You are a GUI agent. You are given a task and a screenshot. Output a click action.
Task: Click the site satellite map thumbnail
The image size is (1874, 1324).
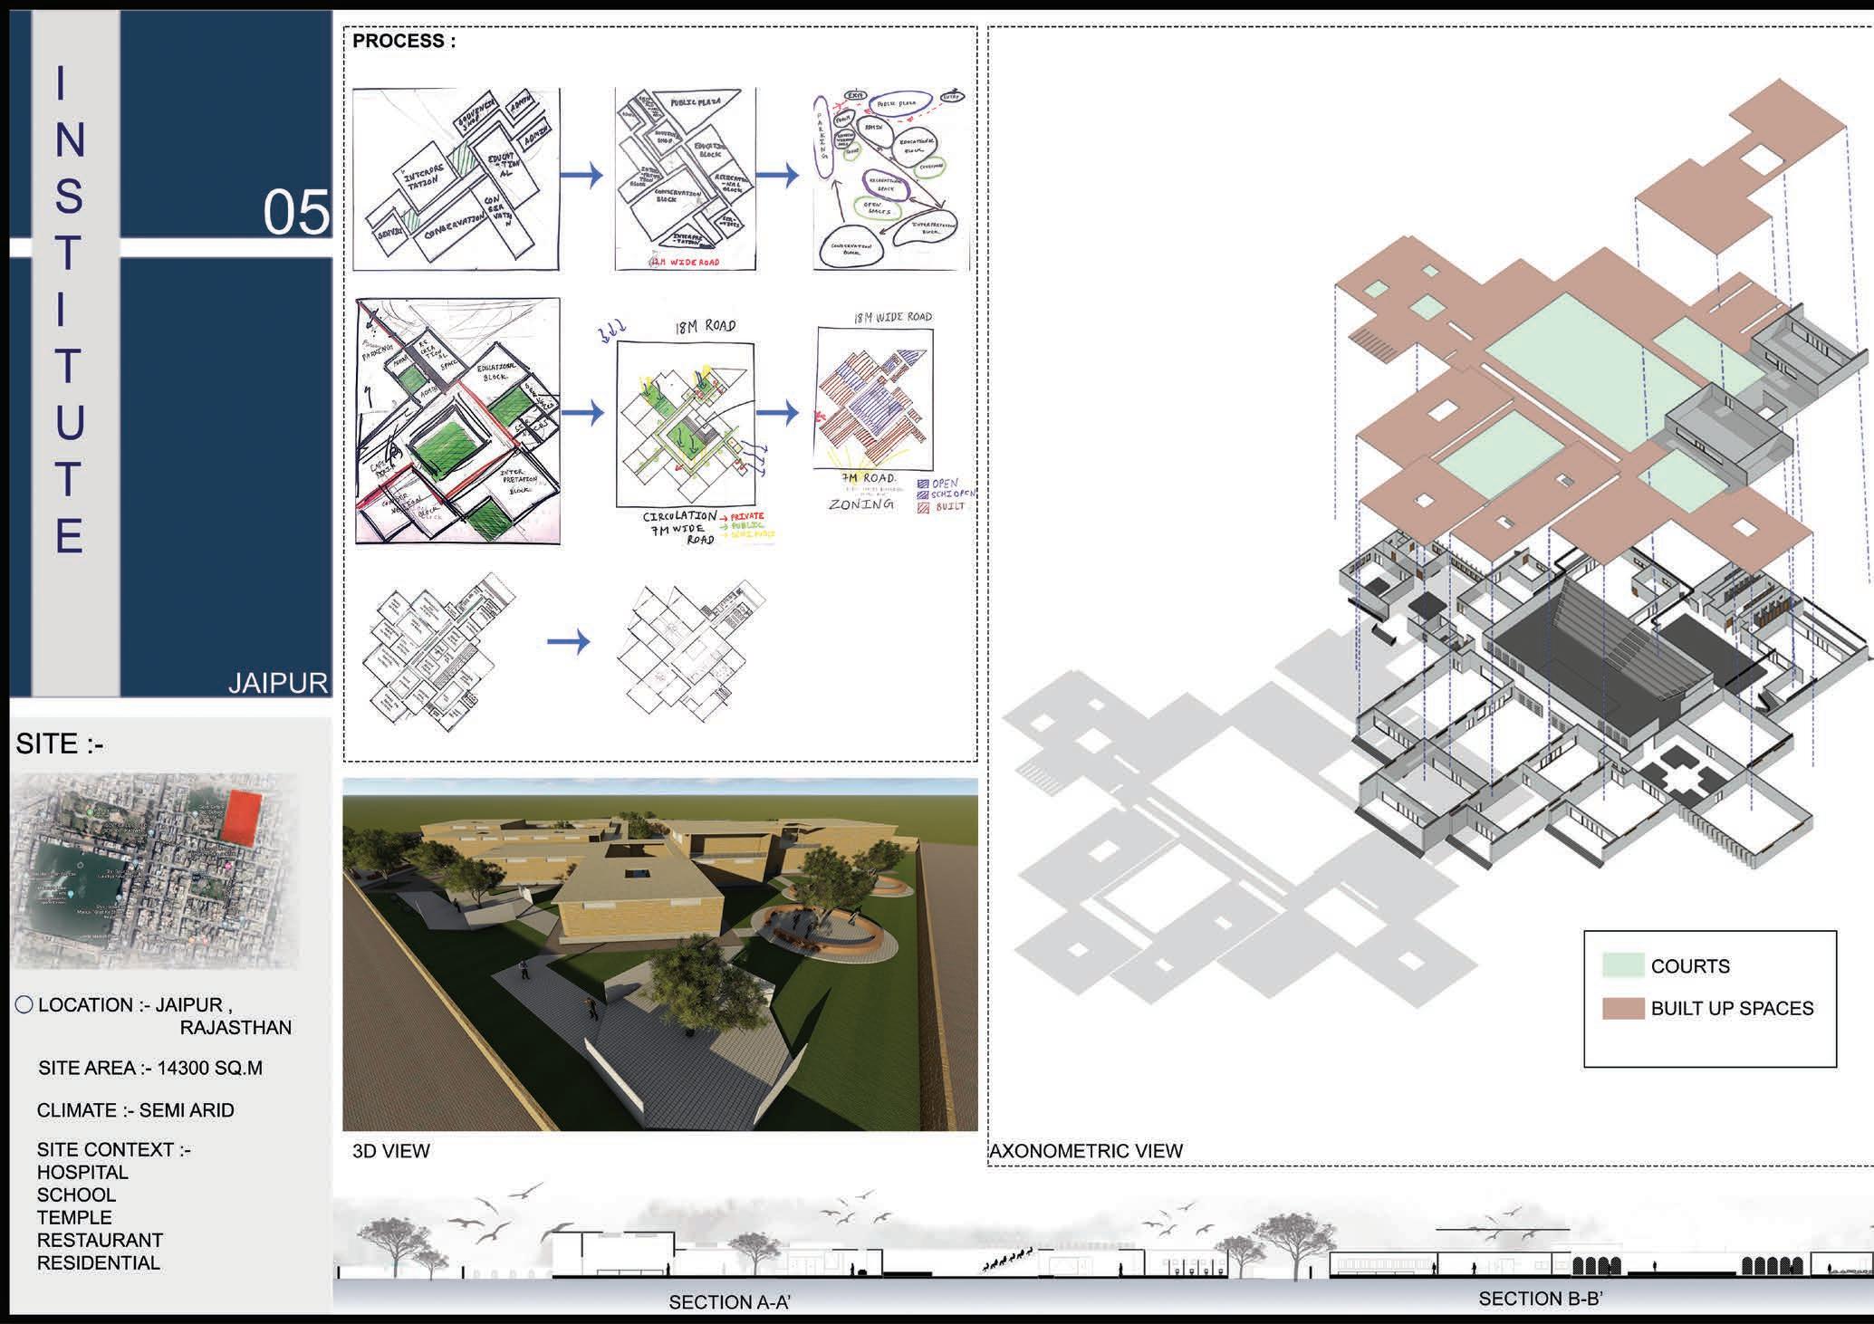coord(154,870)
